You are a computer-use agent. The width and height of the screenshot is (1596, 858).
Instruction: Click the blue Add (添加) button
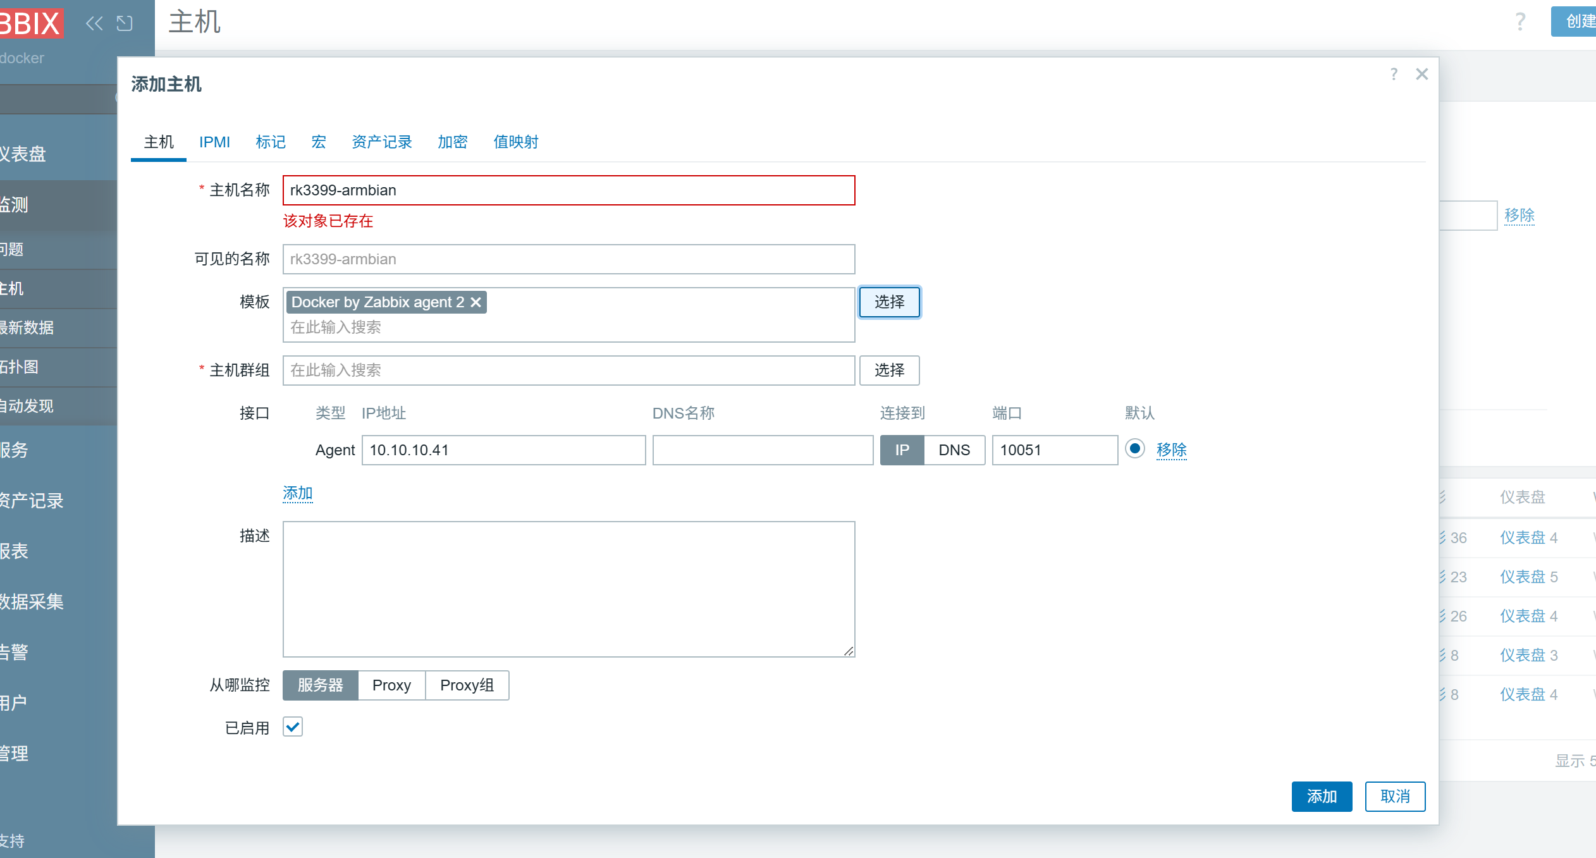click(x=1322, y=797)
